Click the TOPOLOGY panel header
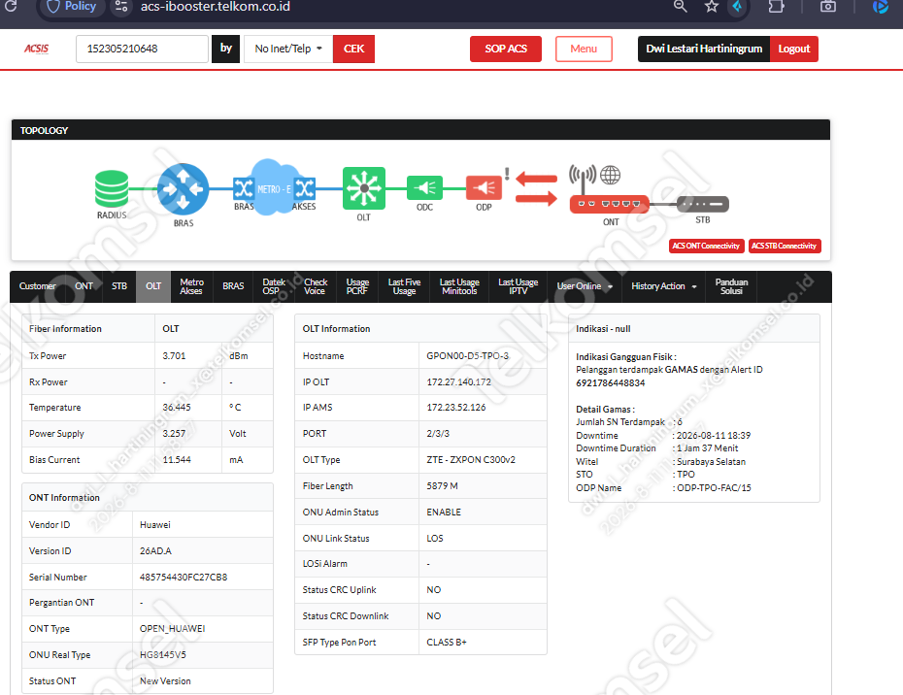This screenshot has height=695, width=903. click(420, 130)
